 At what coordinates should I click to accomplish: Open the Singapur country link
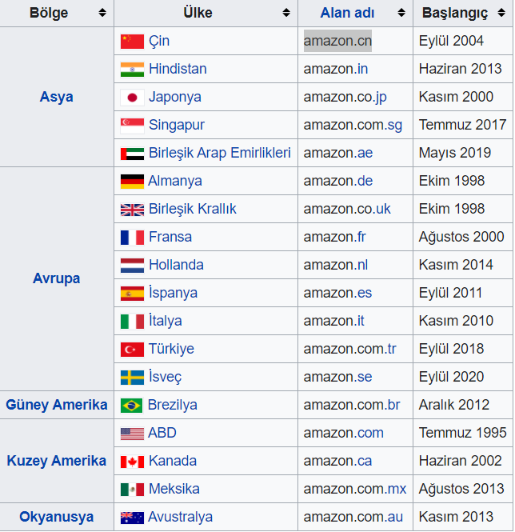177,125
